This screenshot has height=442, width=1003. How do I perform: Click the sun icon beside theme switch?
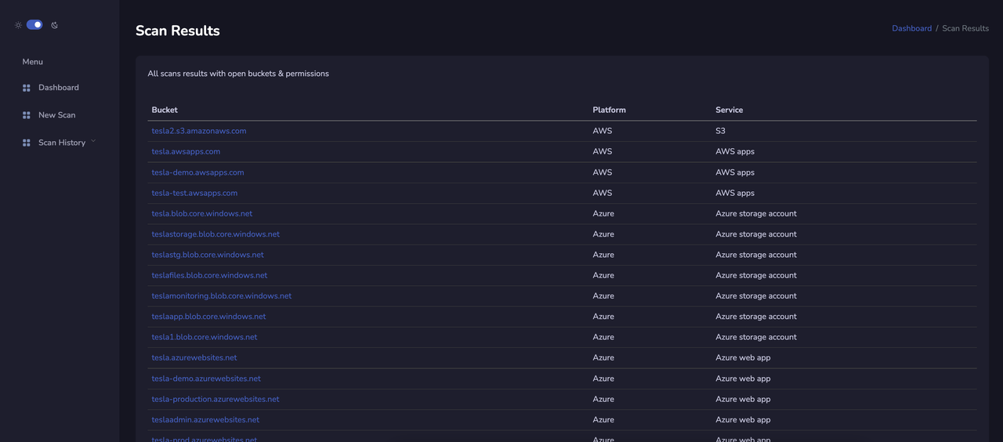click(18, 25)
